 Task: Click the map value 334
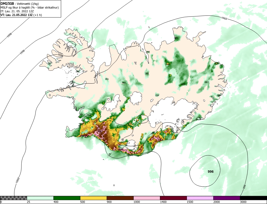pos(124,83)
